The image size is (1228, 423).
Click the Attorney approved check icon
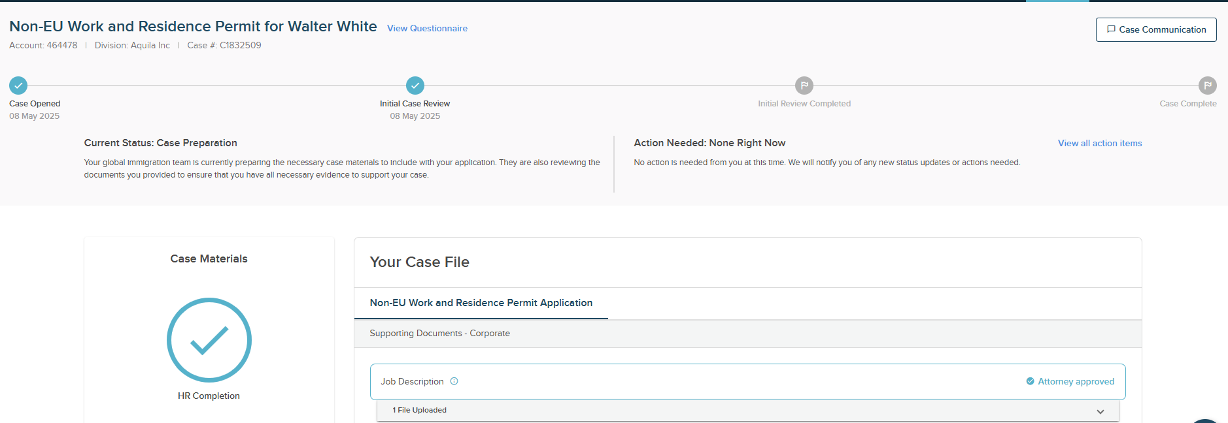click(x=1031, y=381)
